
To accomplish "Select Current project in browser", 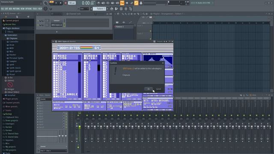I will [12, 21].
